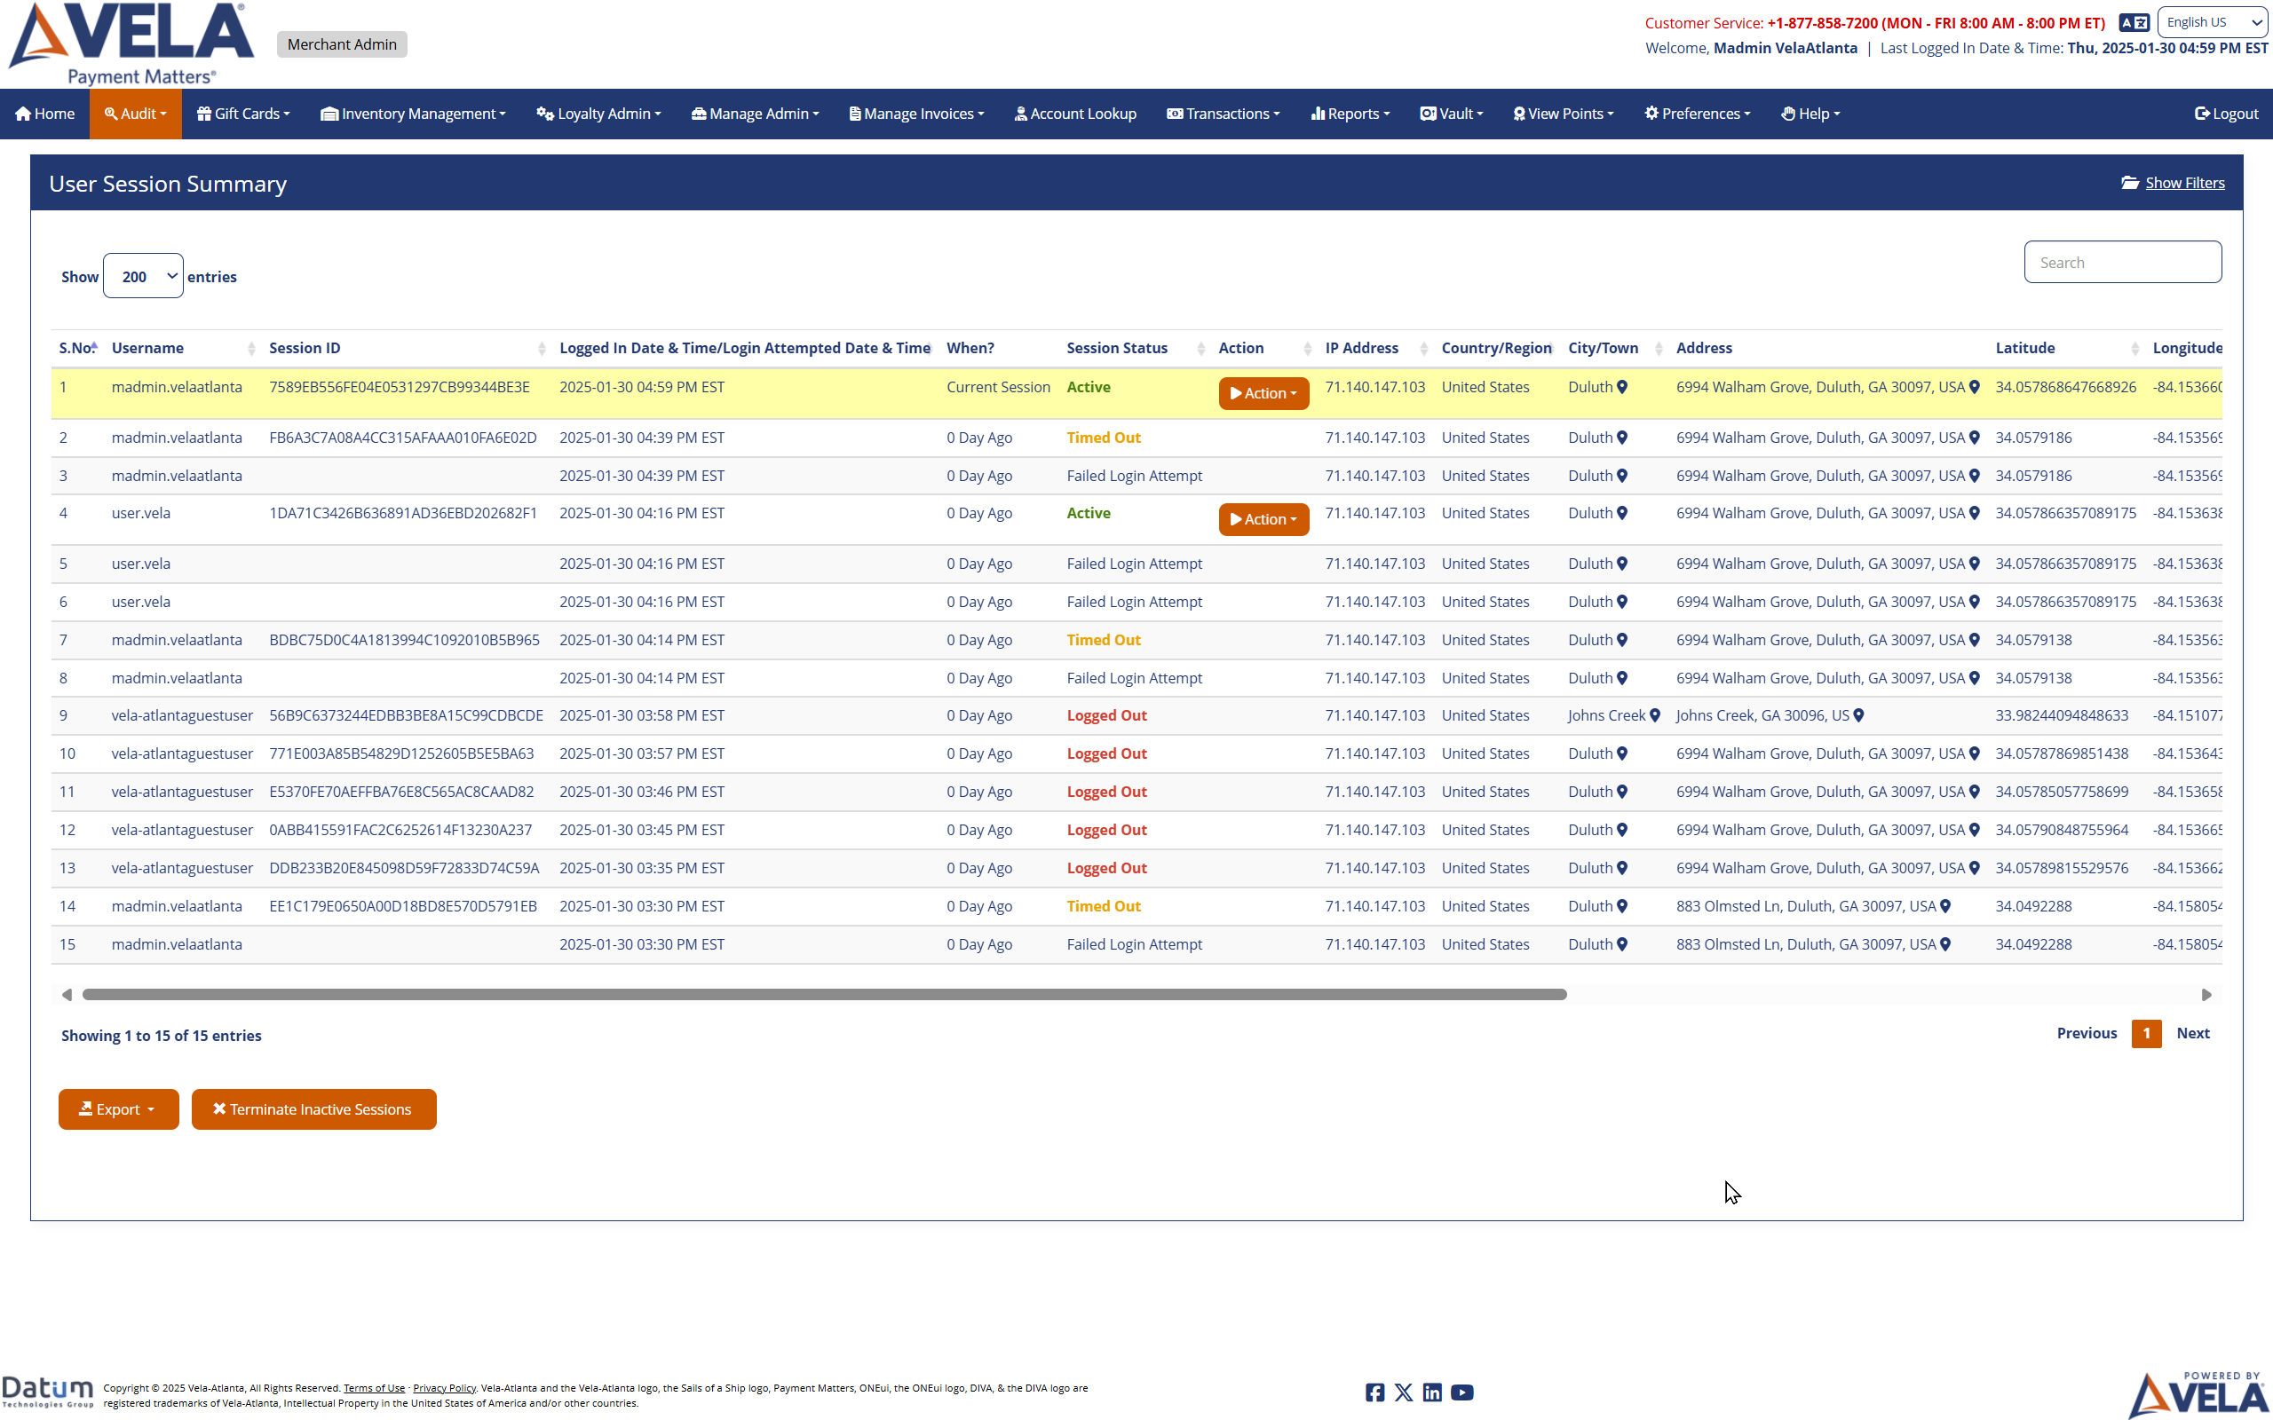Screen dimensions: 2273x1420
Task: Click Terminate Inactive Sessions button
Action: coord(313,1109)
